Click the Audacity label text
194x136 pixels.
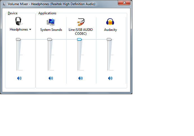pos(110,30)
